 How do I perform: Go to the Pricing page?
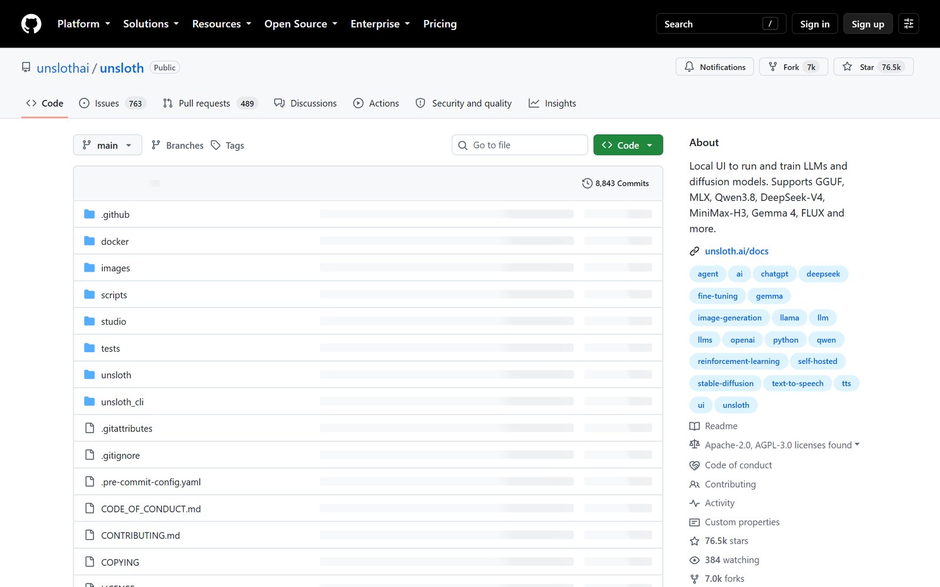440,24
